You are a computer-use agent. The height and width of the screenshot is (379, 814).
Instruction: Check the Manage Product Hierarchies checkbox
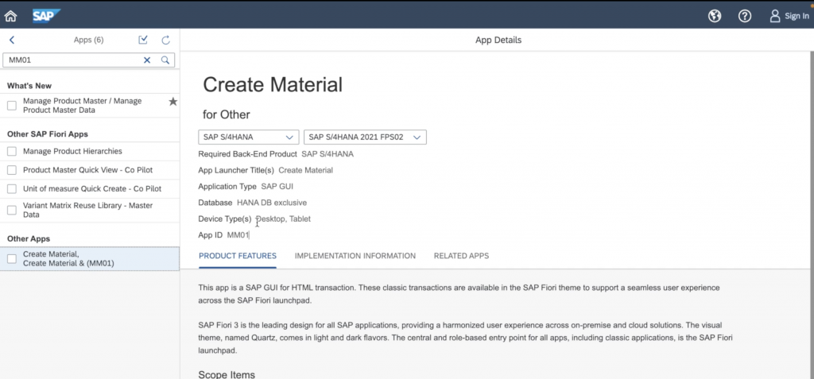click(x=12, y=151)
